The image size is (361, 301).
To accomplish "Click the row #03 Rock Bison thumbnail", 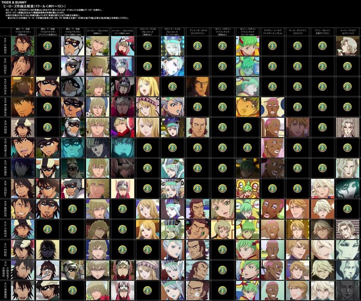I will click(197, 87).
